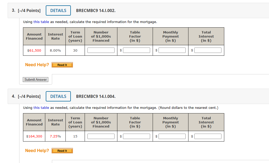Select the $164,300 Amount Financed cell

(34, 136)
